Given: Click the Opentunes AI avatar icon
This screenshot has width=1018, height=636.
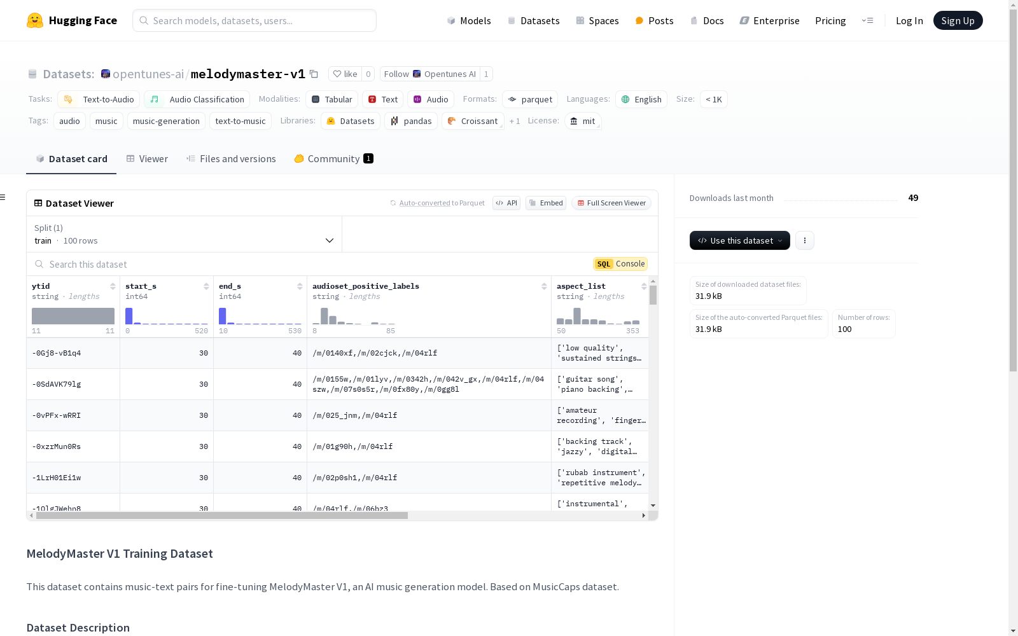Looking at the screenshot, I should point(417,74).
